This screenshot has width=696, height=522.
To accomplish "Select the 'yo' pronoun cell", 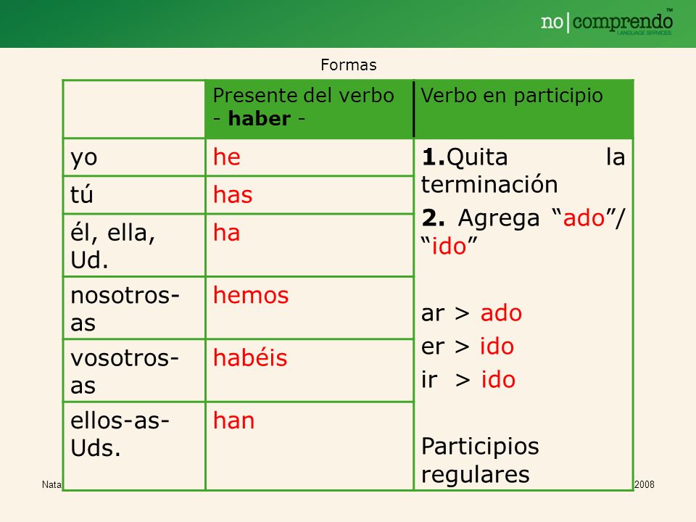I will (134, 157).
